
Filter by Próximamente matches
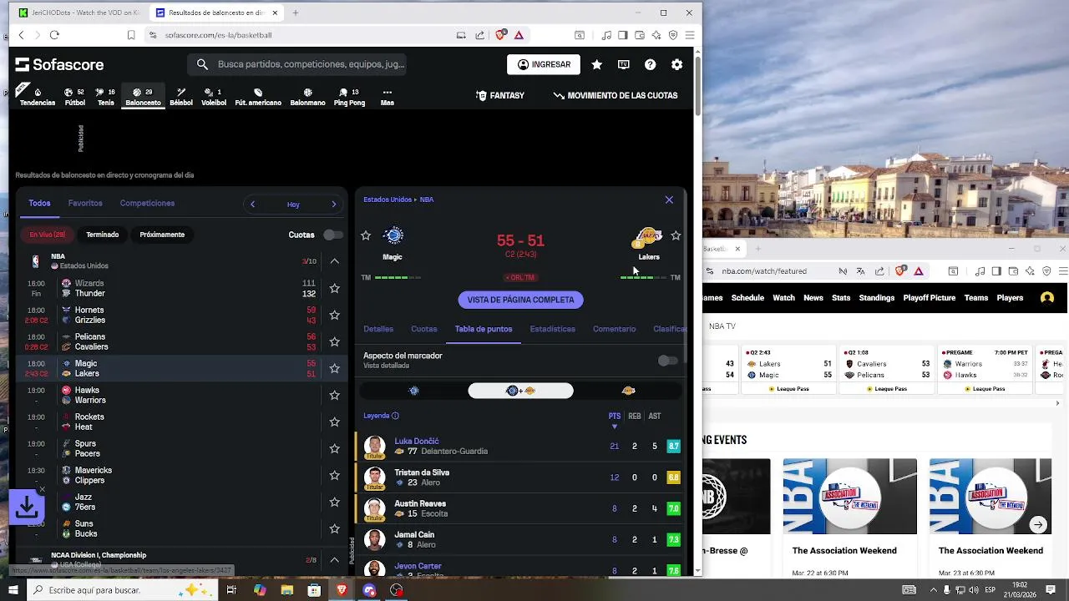(162, 235)
